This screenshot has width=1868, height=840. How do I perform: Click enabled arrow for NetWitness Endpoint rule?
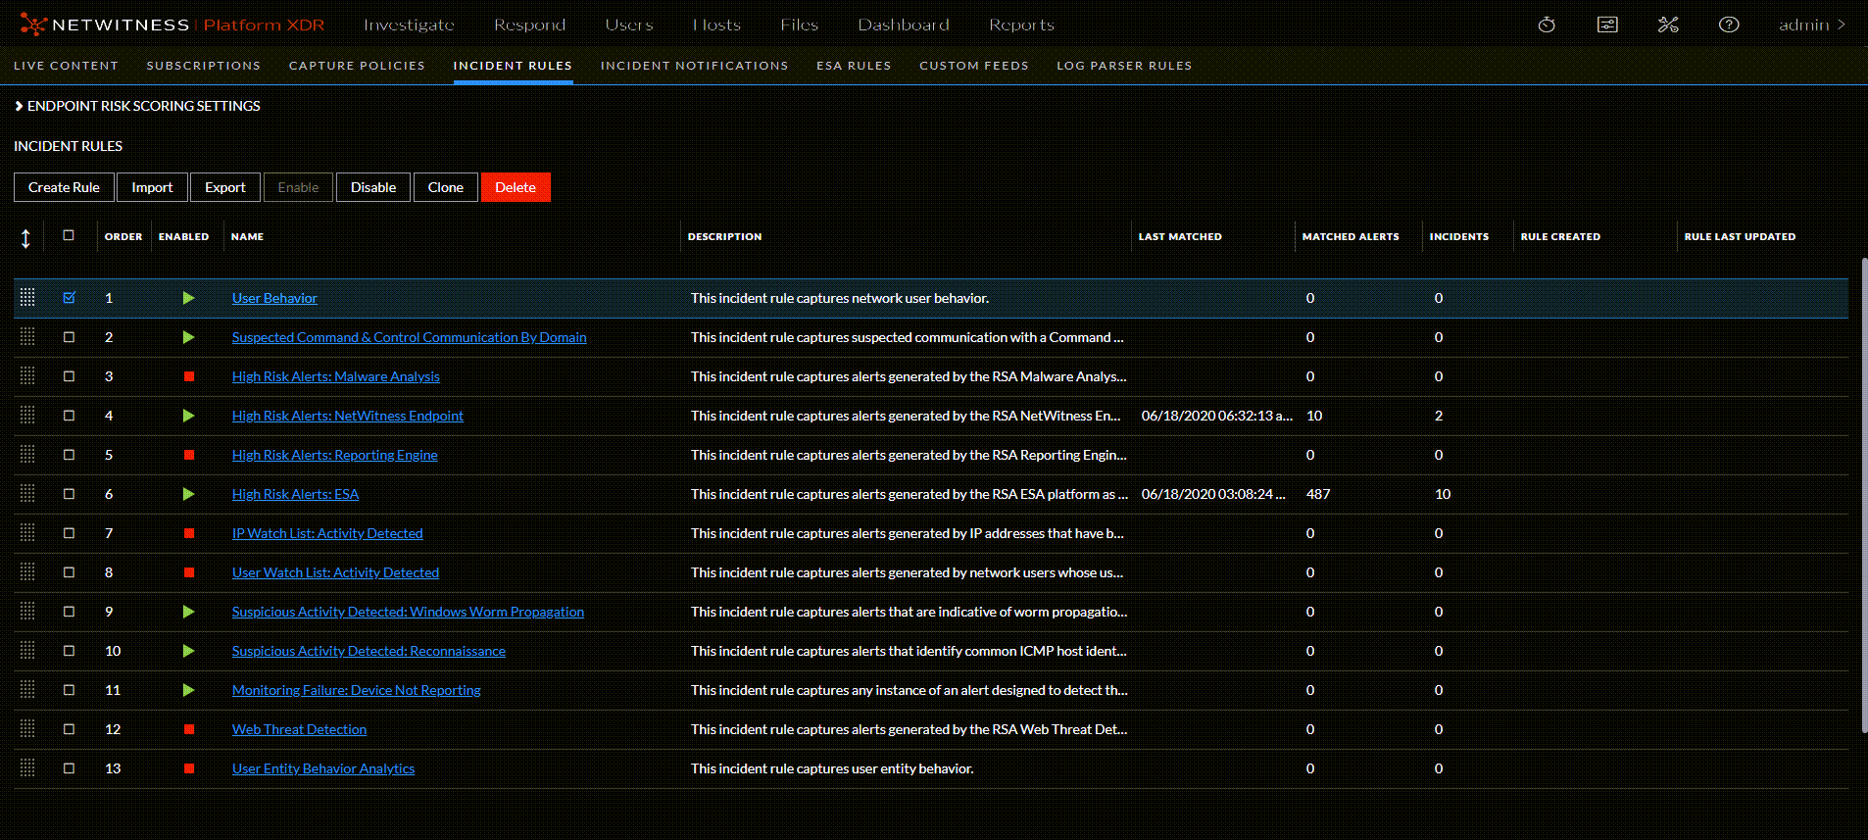coord(188,416)
